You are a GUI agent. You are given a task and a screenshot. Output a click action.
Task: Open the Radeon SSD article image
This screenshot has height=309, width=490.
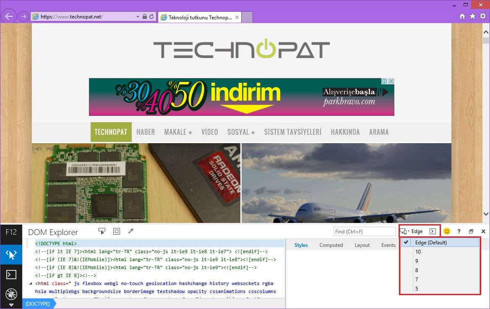(136, 183)
